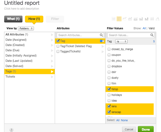Select the table report type icon
Screen dimensions: 161x132
(119, 19)
